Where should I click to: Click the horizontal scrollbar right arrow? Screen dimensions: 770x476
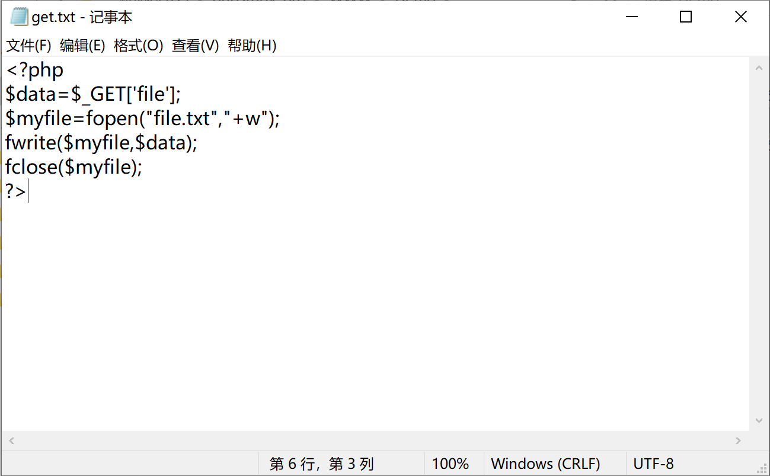738,440
